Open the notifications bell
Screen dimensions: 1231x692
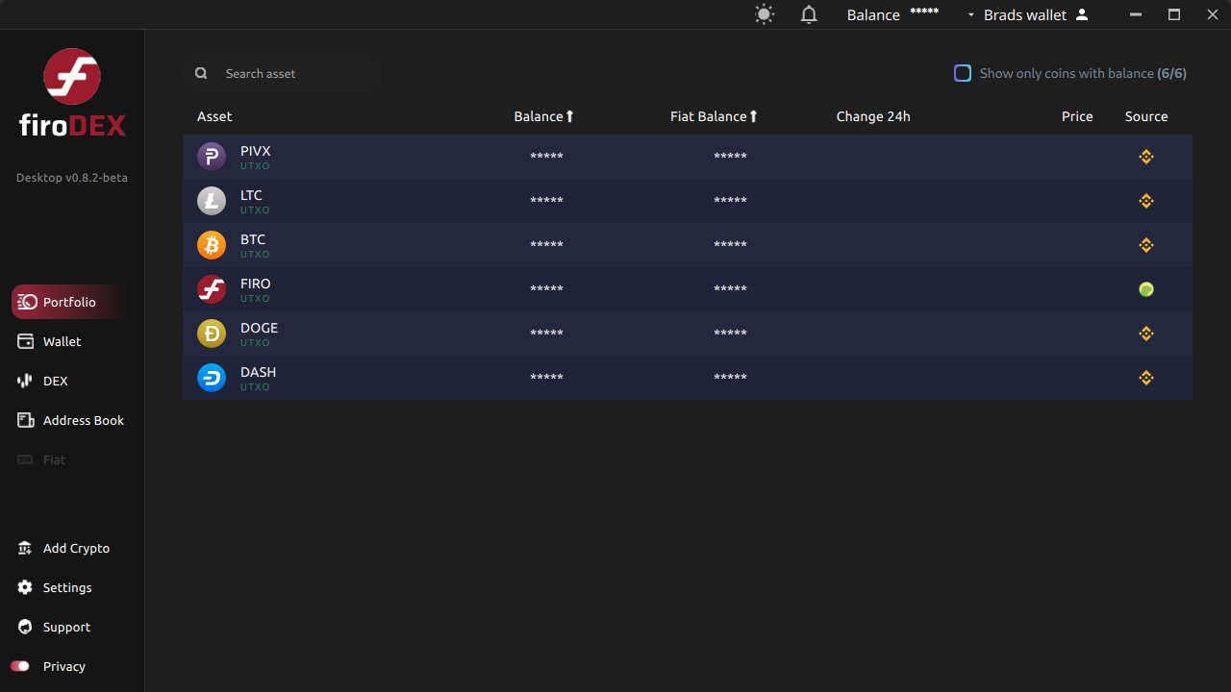pos(809,14)
